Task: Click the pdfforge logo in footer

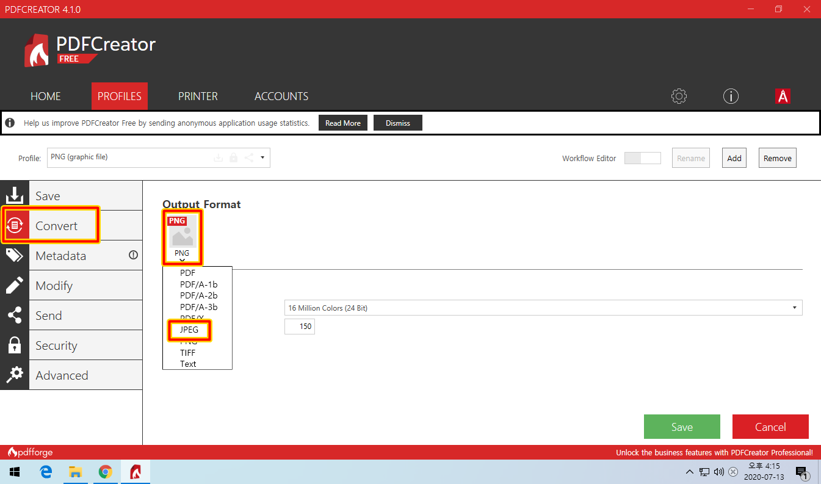Action: [x=31, y=452]
